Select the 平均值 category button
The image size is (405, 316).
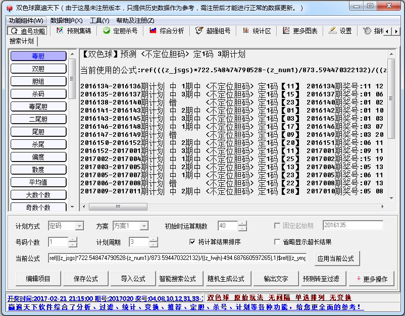(x=38, y=182)
